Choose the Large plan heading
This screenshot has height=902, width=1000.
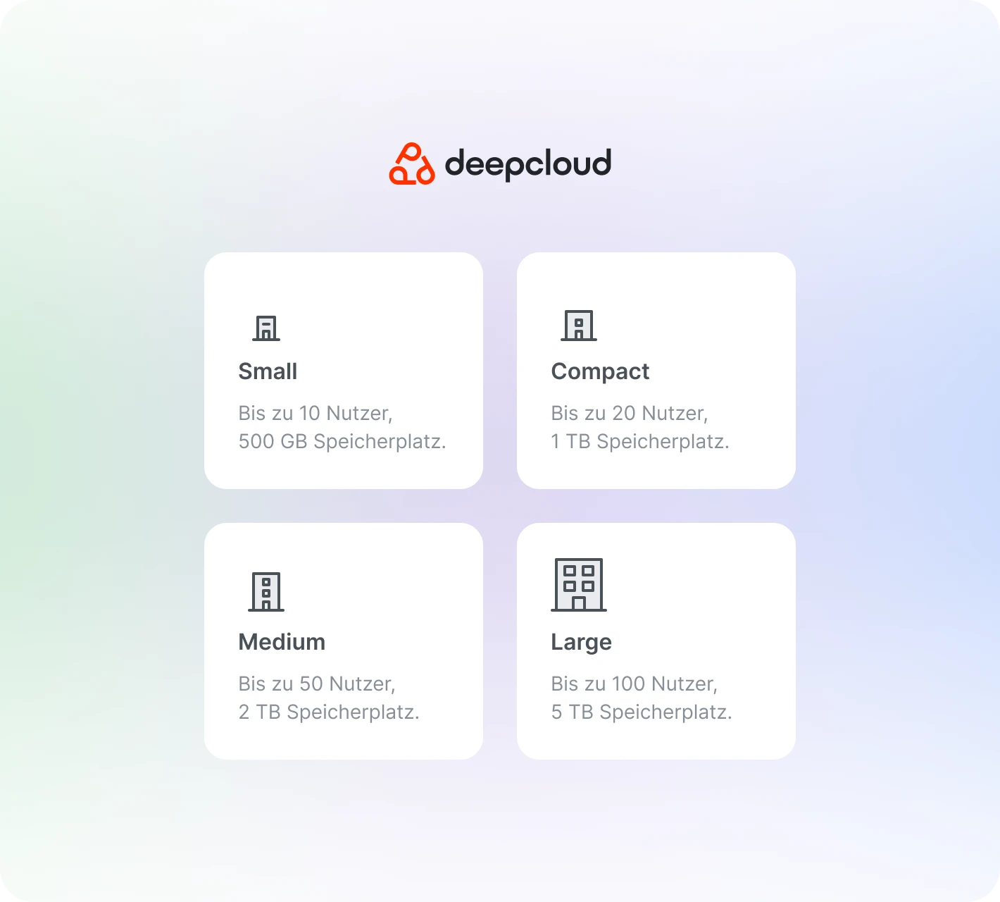coord(581,642)
